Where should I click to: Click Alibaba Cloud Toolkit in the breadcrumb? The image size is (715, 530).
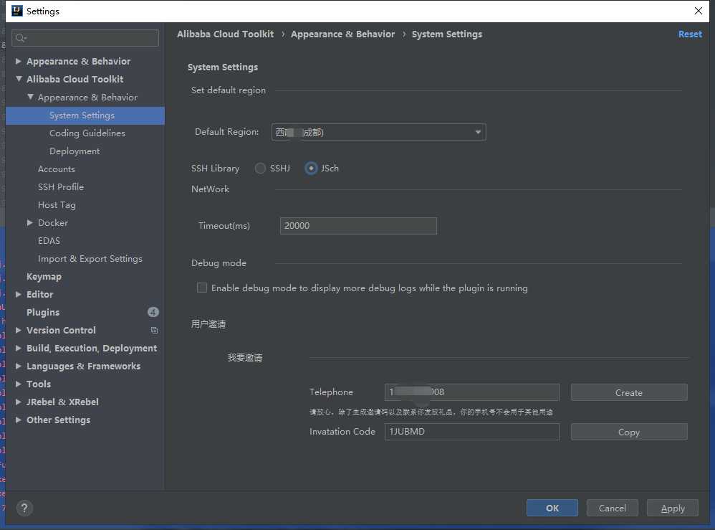(x=225, y=34)
